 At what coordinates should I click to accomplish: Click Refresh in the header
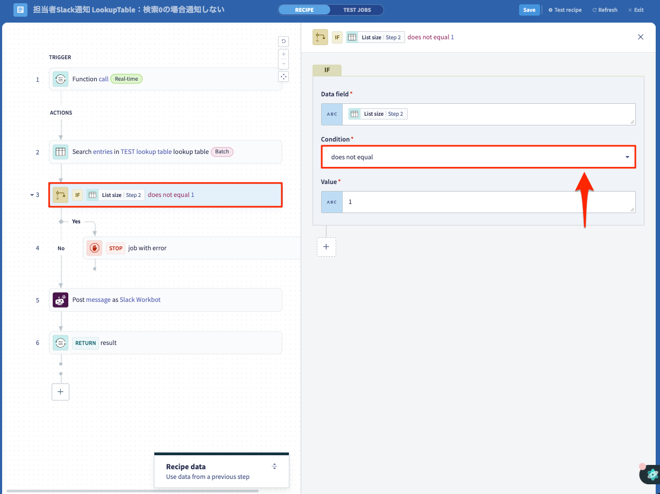605,10
